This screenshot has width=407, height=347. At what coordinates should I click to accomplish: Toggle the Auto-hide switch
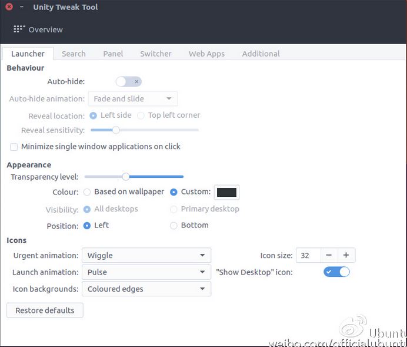pos(129,82)
